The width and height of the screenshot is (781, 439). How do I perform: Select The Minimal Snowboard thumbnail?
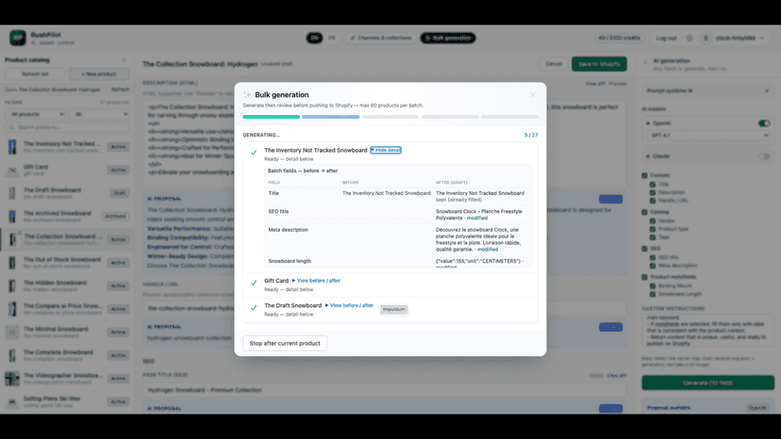12,332
